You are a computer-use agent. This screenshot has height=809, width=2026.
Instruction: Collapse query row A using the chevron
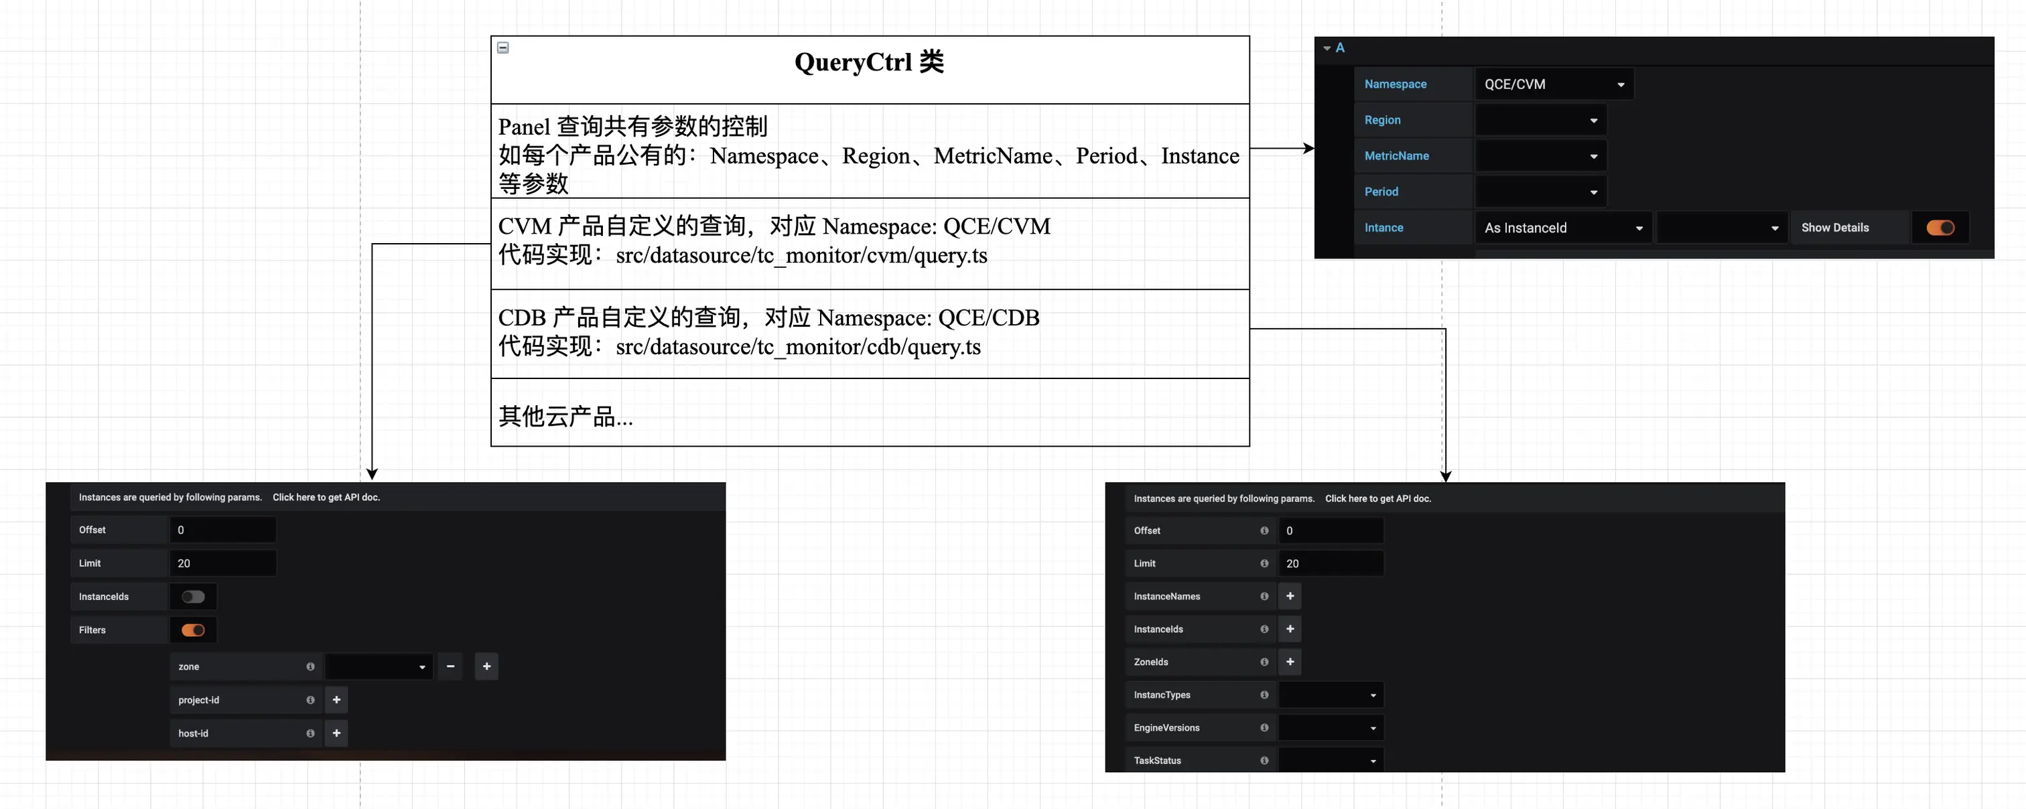coord(1327,48)
